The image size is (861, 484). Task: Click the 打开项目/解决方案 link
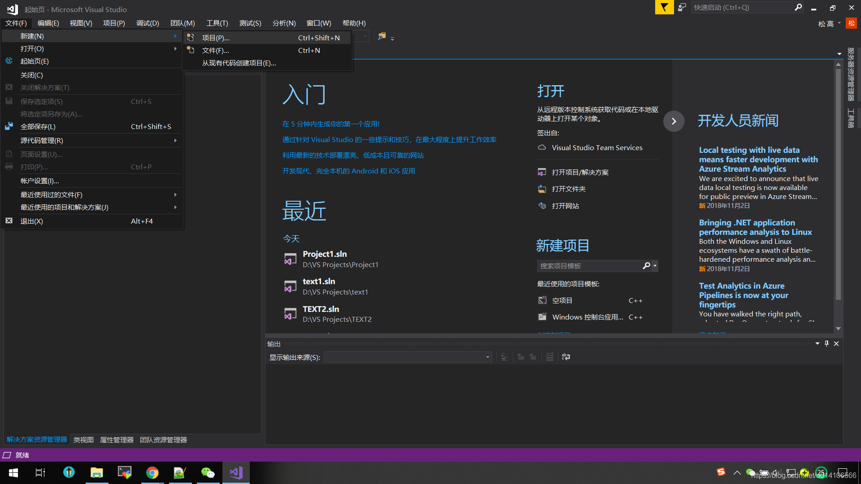tap(580, 173)
